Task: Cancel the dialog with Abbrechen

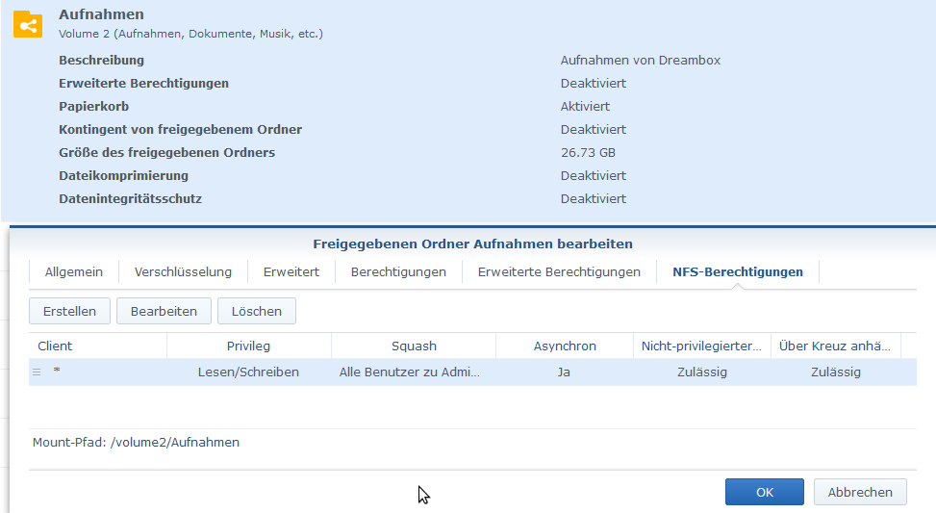Action: point(860,492)
